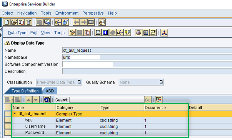Open the Edit menu in editor toolbar
Viewport: 232px width, 140px height.
click(34, 33)
